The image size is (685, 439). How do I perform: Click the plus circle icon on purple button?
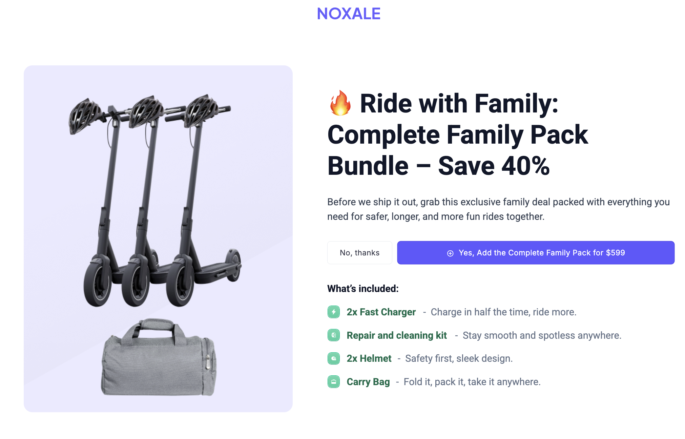click(x=450, y=253)
